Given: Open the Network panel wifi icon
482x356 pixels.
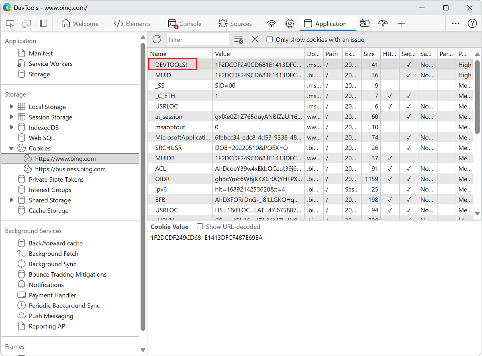Looking at the screenshot, I should pyautogui.click(x=272, y=23).
